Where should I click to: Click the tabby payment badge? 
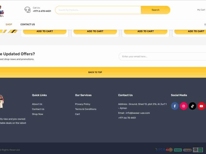178,150
